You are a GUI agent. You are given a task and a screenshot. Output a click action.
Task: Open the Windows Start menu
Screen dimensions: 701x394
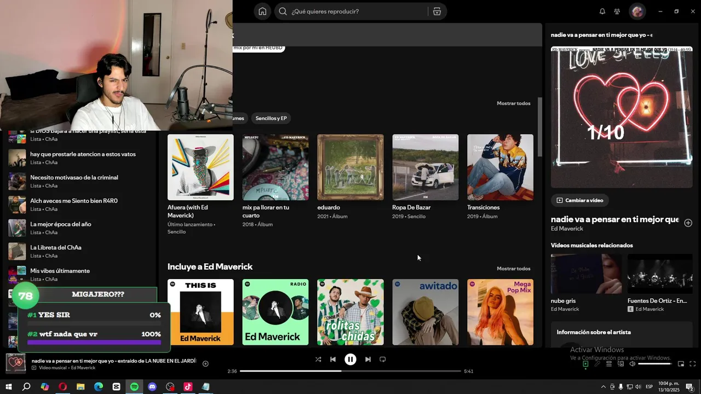(x=8, y=387)
